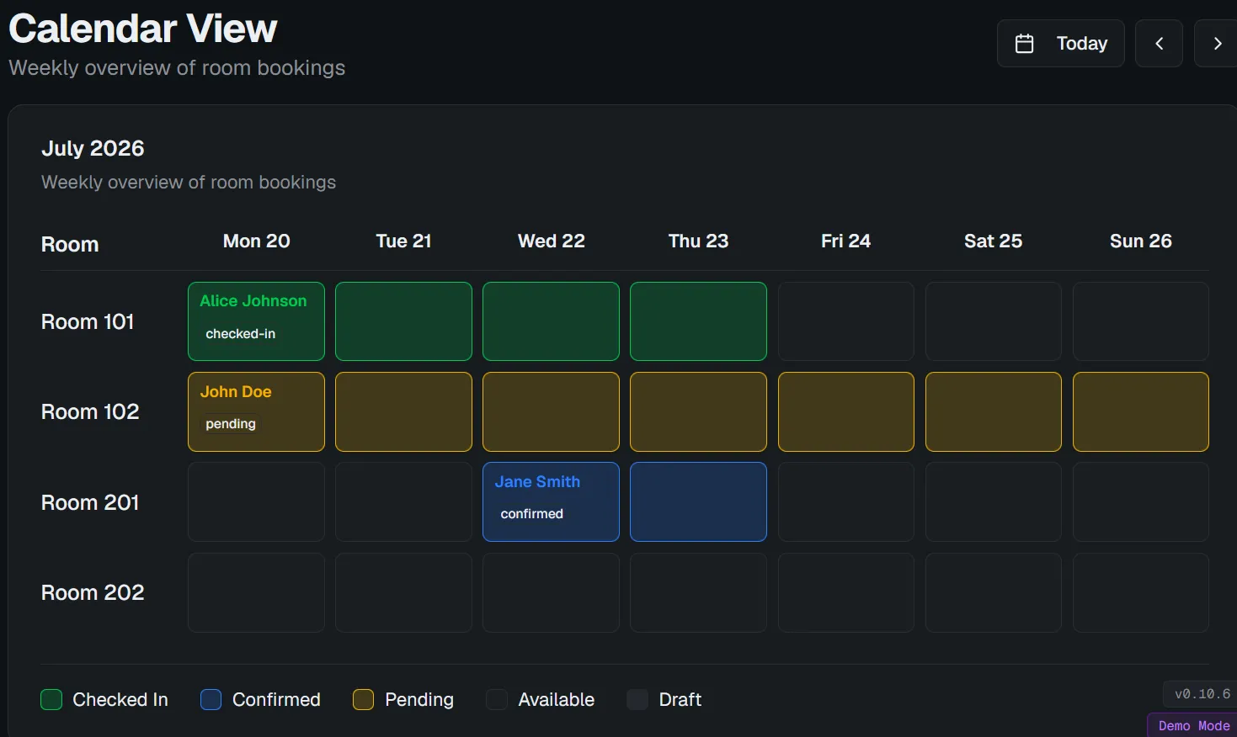Select Room 101 cell for Wed 22
The width and height of the screenshot is (1237, 737).
pyautogui.click(x=551, y=321)
